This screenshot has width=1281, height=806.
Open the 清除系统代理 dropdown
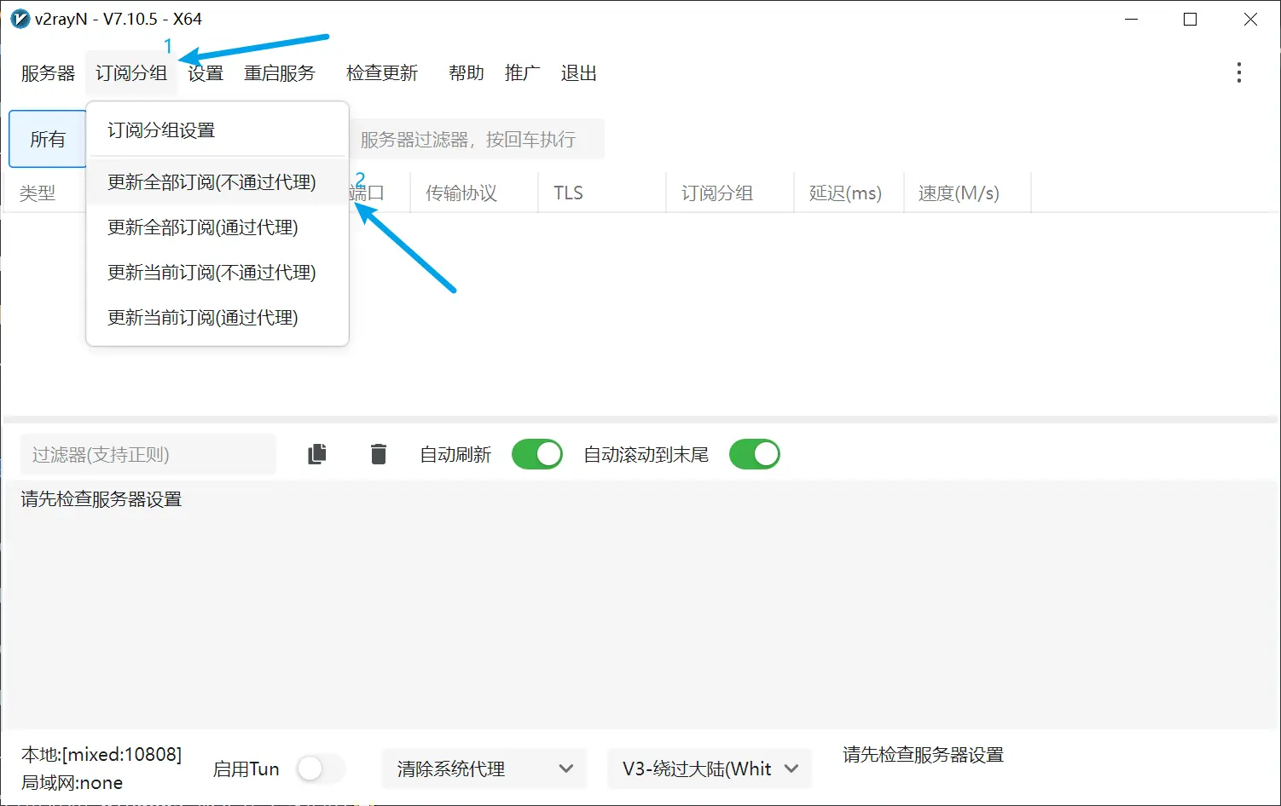tap(484, 769)
